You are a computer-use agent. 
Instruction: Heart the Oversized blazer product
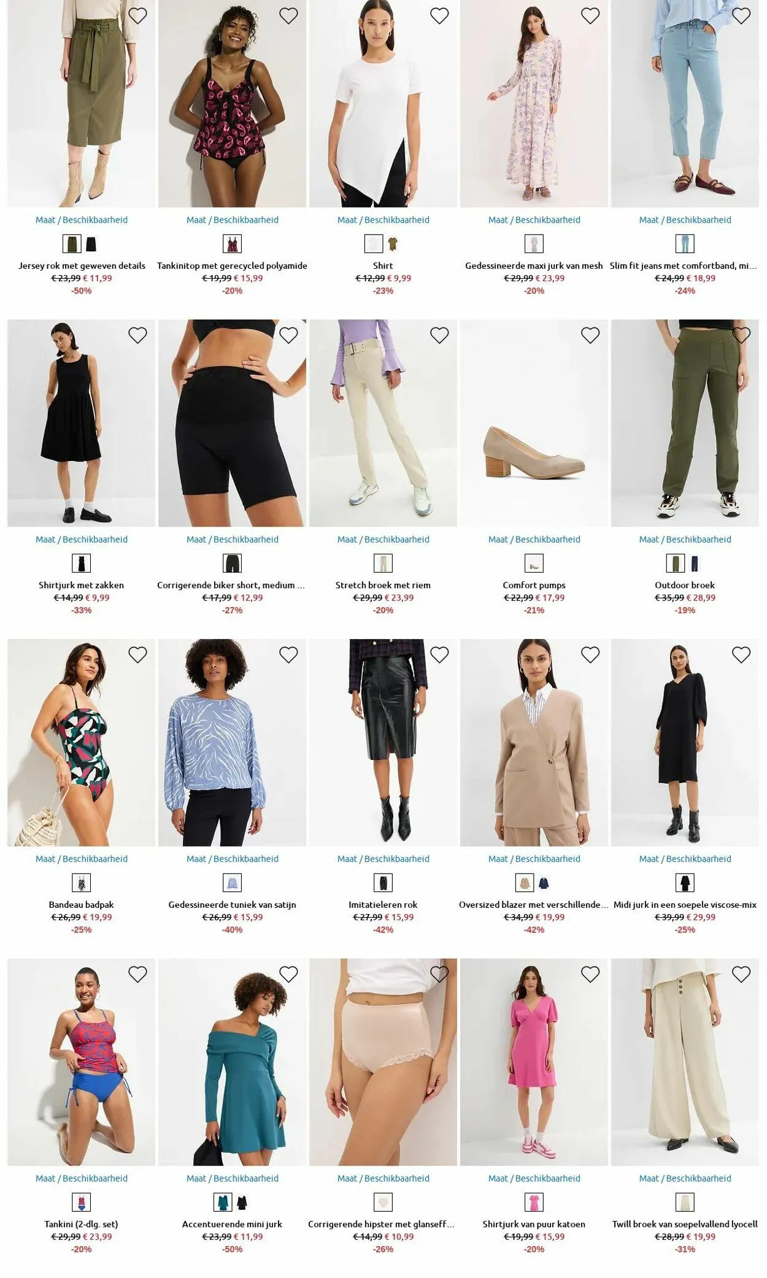(x=590, y=655)
